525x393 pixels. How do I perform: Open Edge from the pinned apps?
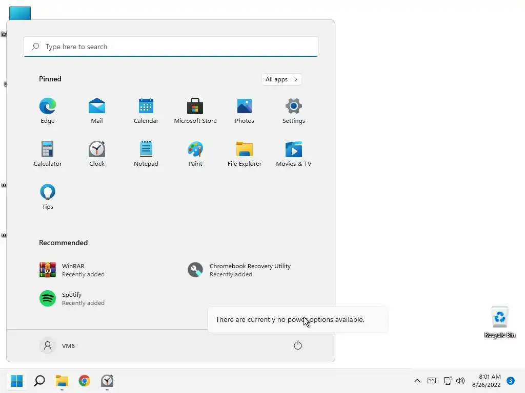coord(48,111)
